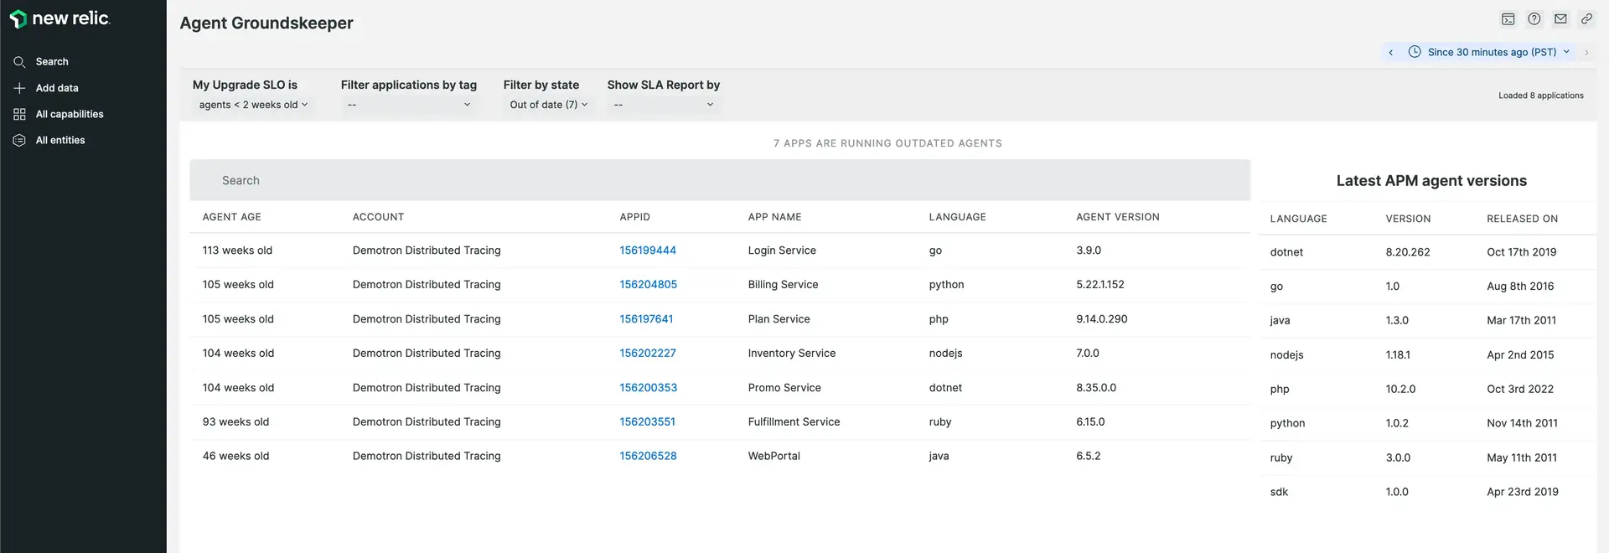This screenshot has width=1609, height=553.
Task: Click the AGENT VERSION column header
Action: tap(1117, 217)
